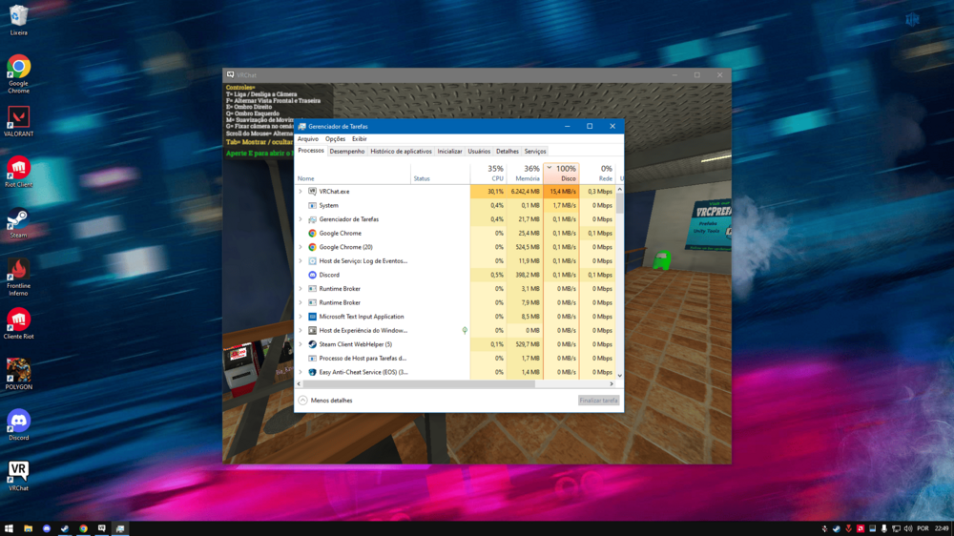The width and height of the screenshot is (954, 536).
Task: Click the Steam Client WebHelper process icon
Action: coord(312,344)
